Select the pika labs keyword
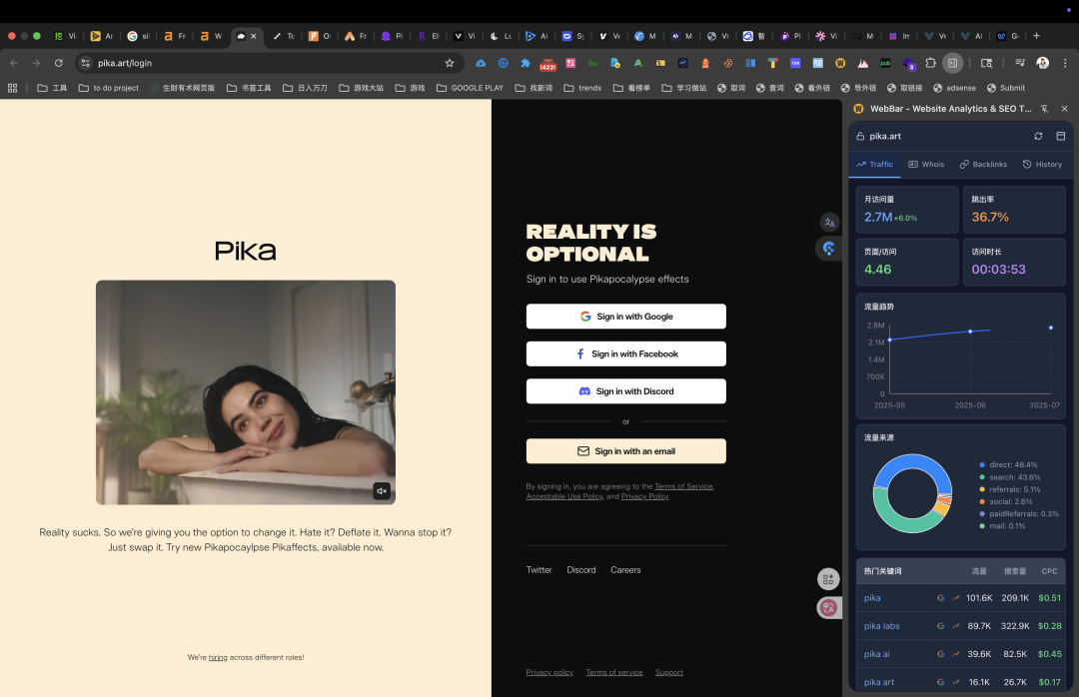The width and height of the screenshot is (1079, 697). tap(881, 626)
